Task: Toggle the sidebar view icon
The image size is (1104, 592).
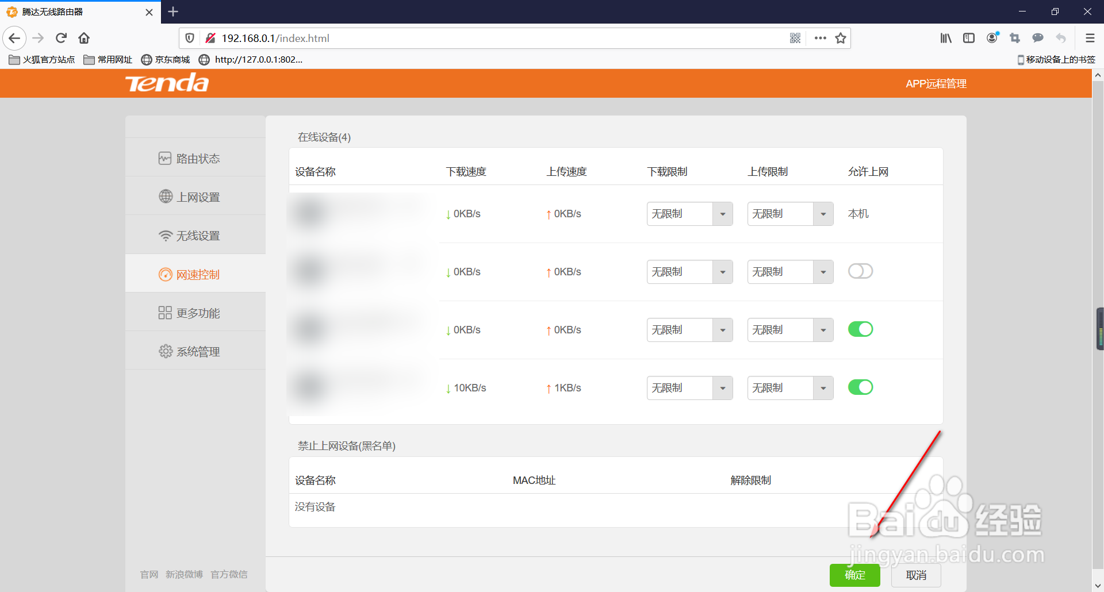Action: [969, 39]
